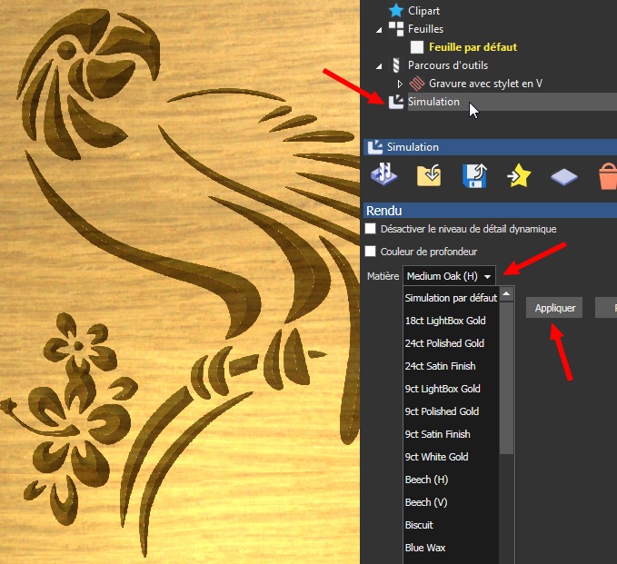The width and height of the screenshot is (617, 564).
Task: Choose 9ct Polished Gold material
Action: tap(451, 411)
